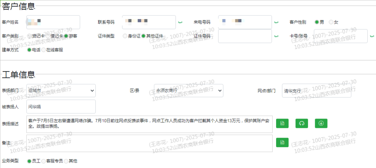Select 女 for 客户性别
Screen dimensions: 376x168
tap(331, 22)
